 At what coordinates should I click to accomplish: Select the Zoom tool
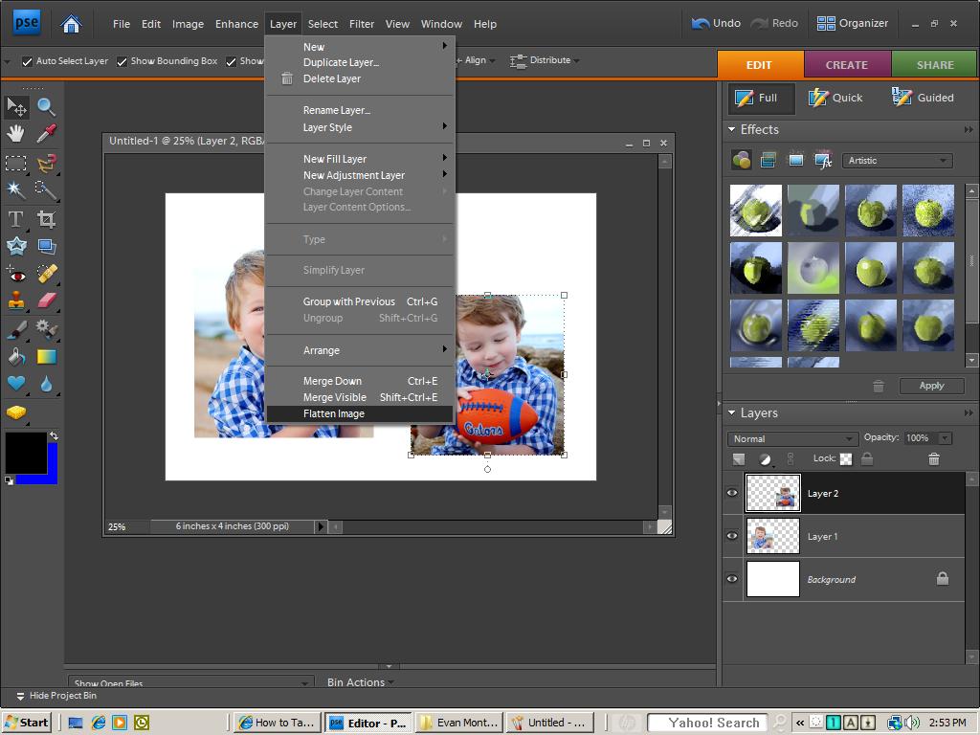tap(47, 107)
